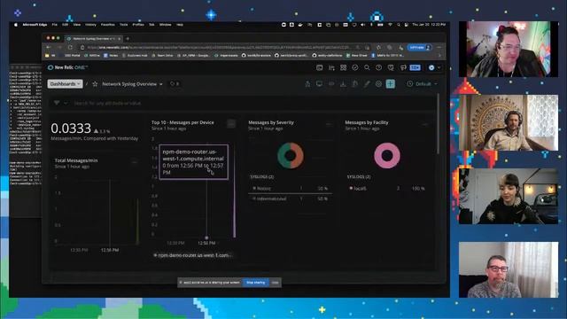Image resolution: width=567 pixels, height=319 pixels.
Task: Open a new browser tab with plus
Action: pyautogui.click(x=128, y=38)
